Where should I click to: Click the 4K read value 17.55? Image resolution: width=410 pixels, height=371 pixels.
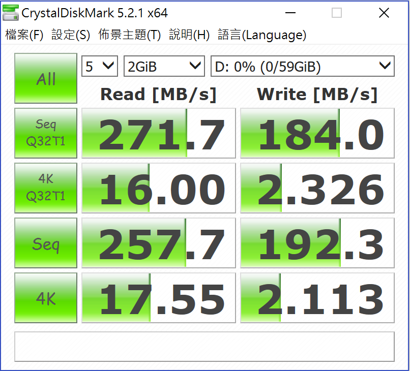pos(159,298)
